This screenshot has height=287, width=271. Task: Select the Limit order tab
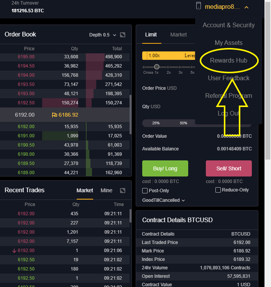[x=151, y=35]
